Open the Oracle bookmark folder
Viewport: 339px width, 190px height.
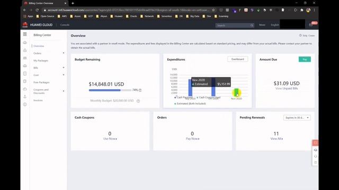click(131, 16)
